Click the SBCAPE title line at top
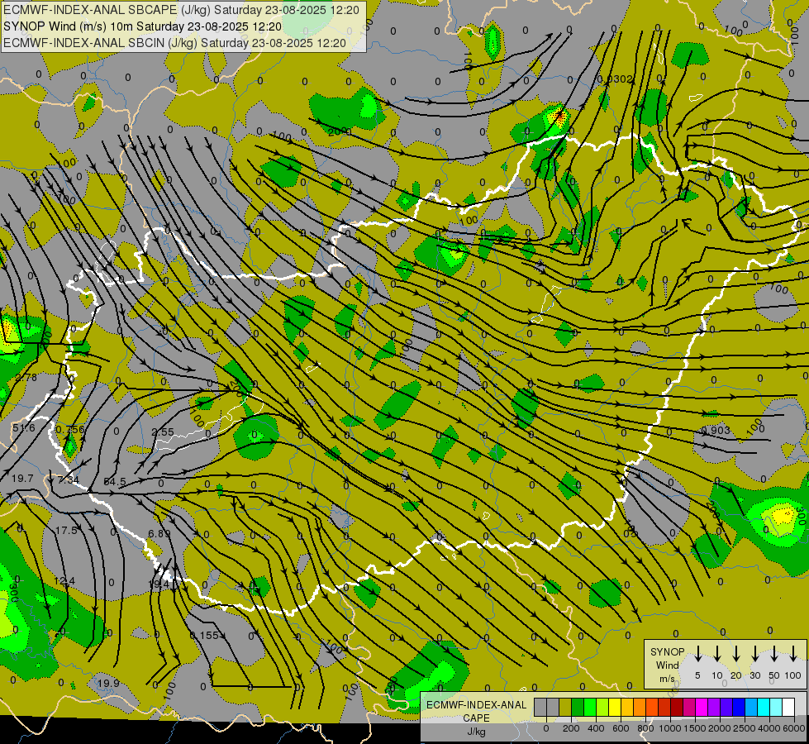 pos(181,10)
